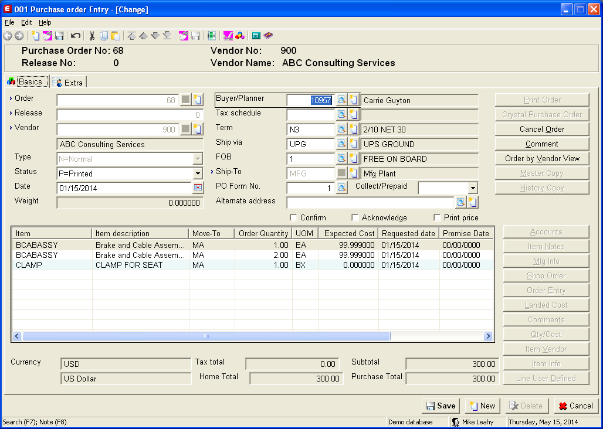Click note icon beside Ship-To field
The height and width of the screenshot is (429, 603).
point(354,173)
